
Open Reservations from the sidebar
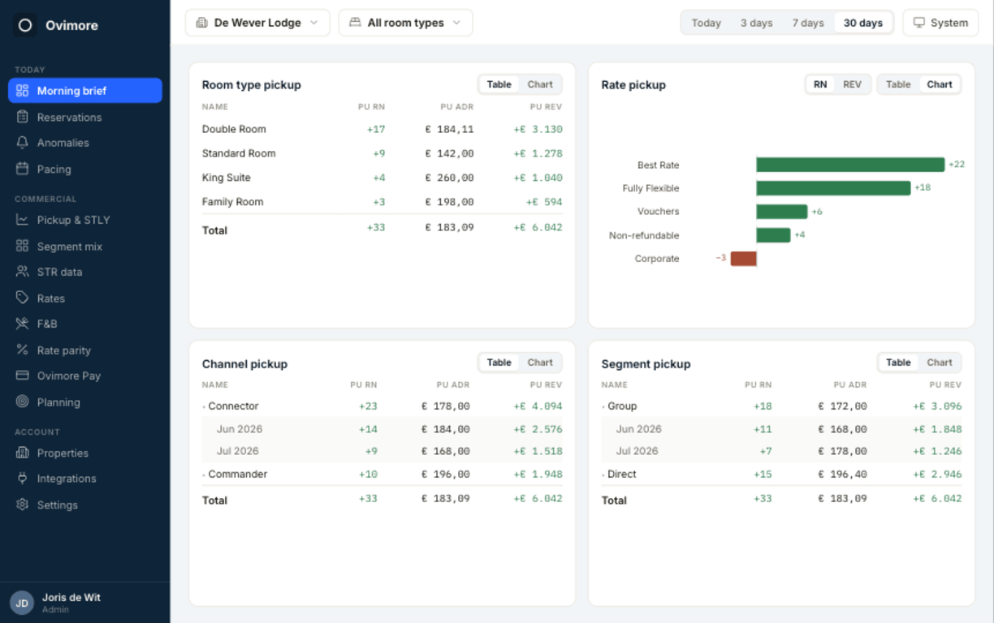tap(85, 117)
